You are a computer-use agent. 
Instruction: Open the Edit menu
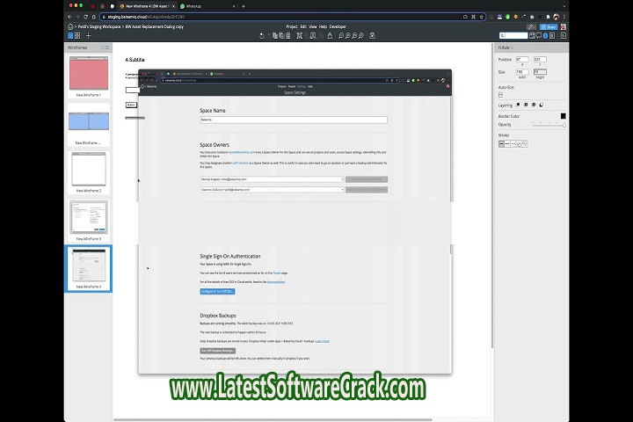[x=303, y=26]
